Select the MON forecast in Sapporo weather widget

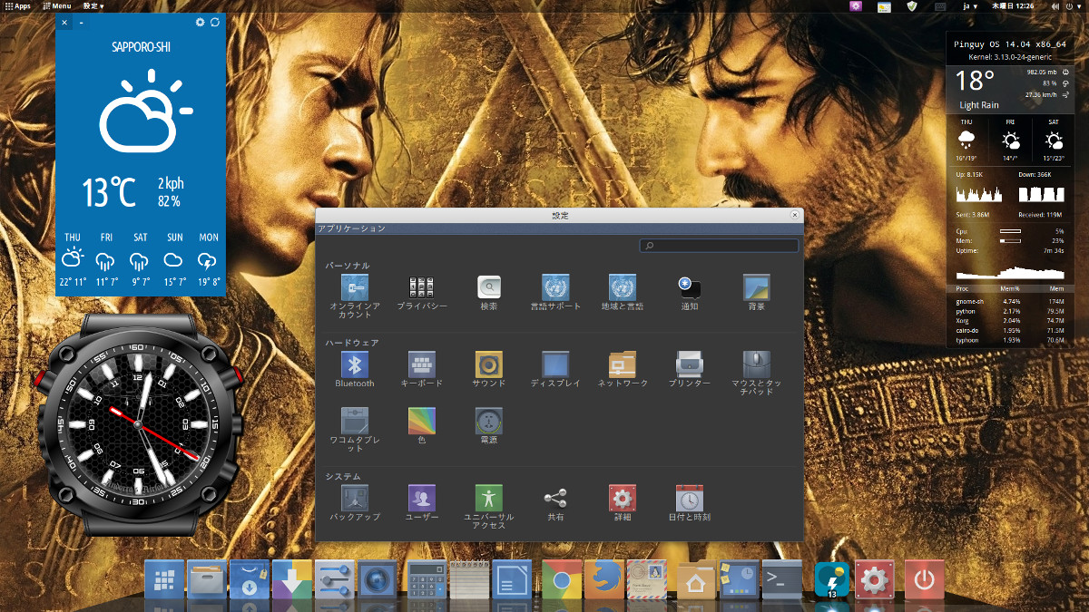209,260
